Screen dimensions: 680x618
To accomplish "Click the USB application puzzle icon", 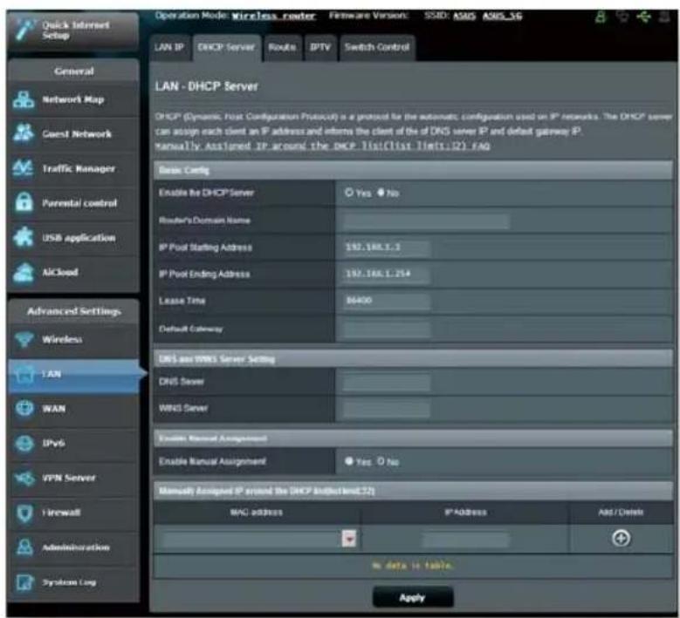I will [x=24, y=237].
